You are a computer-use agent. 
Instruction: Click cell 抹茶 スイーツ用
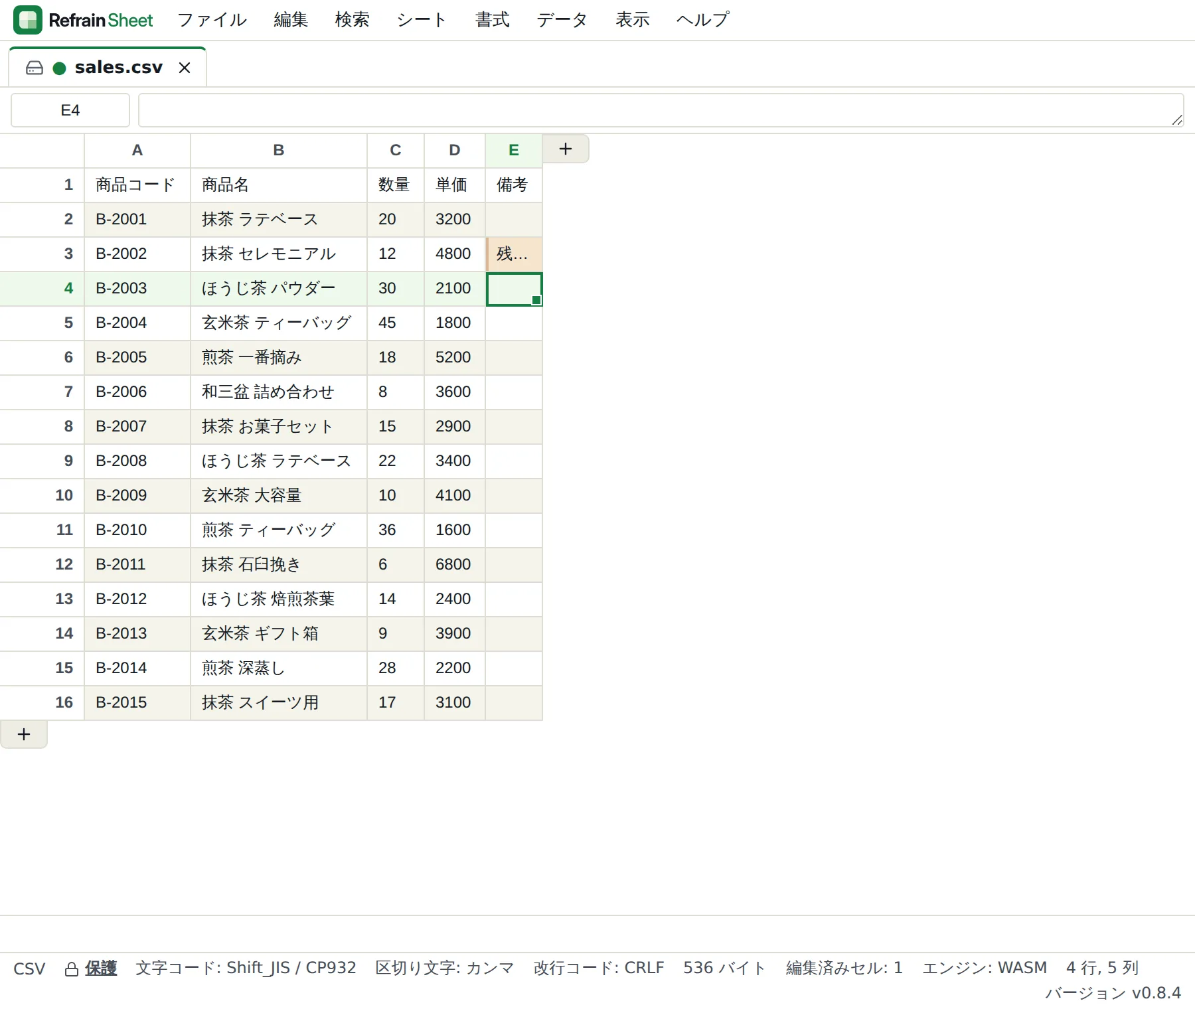click(x=279, y=702)
